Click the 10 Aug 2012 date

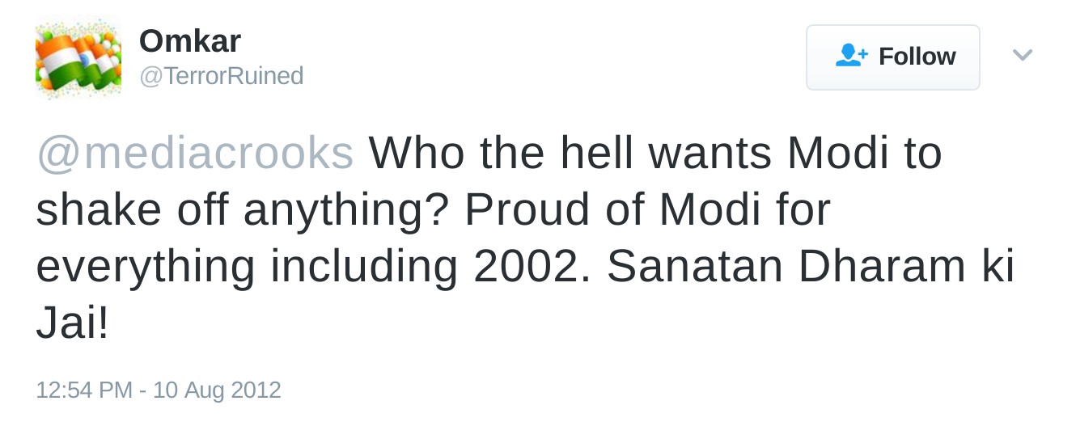click(217, 390)
